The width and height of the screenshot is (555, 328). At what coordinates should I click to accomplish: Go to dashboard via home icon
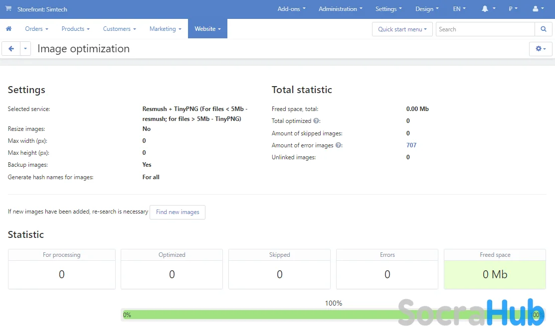pos(8,29)
